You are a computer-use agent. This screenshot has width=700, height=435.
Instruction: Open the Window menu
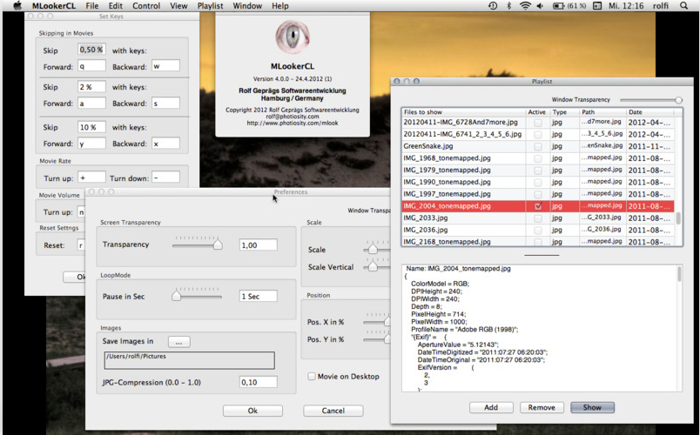click(x=247, y=6)
